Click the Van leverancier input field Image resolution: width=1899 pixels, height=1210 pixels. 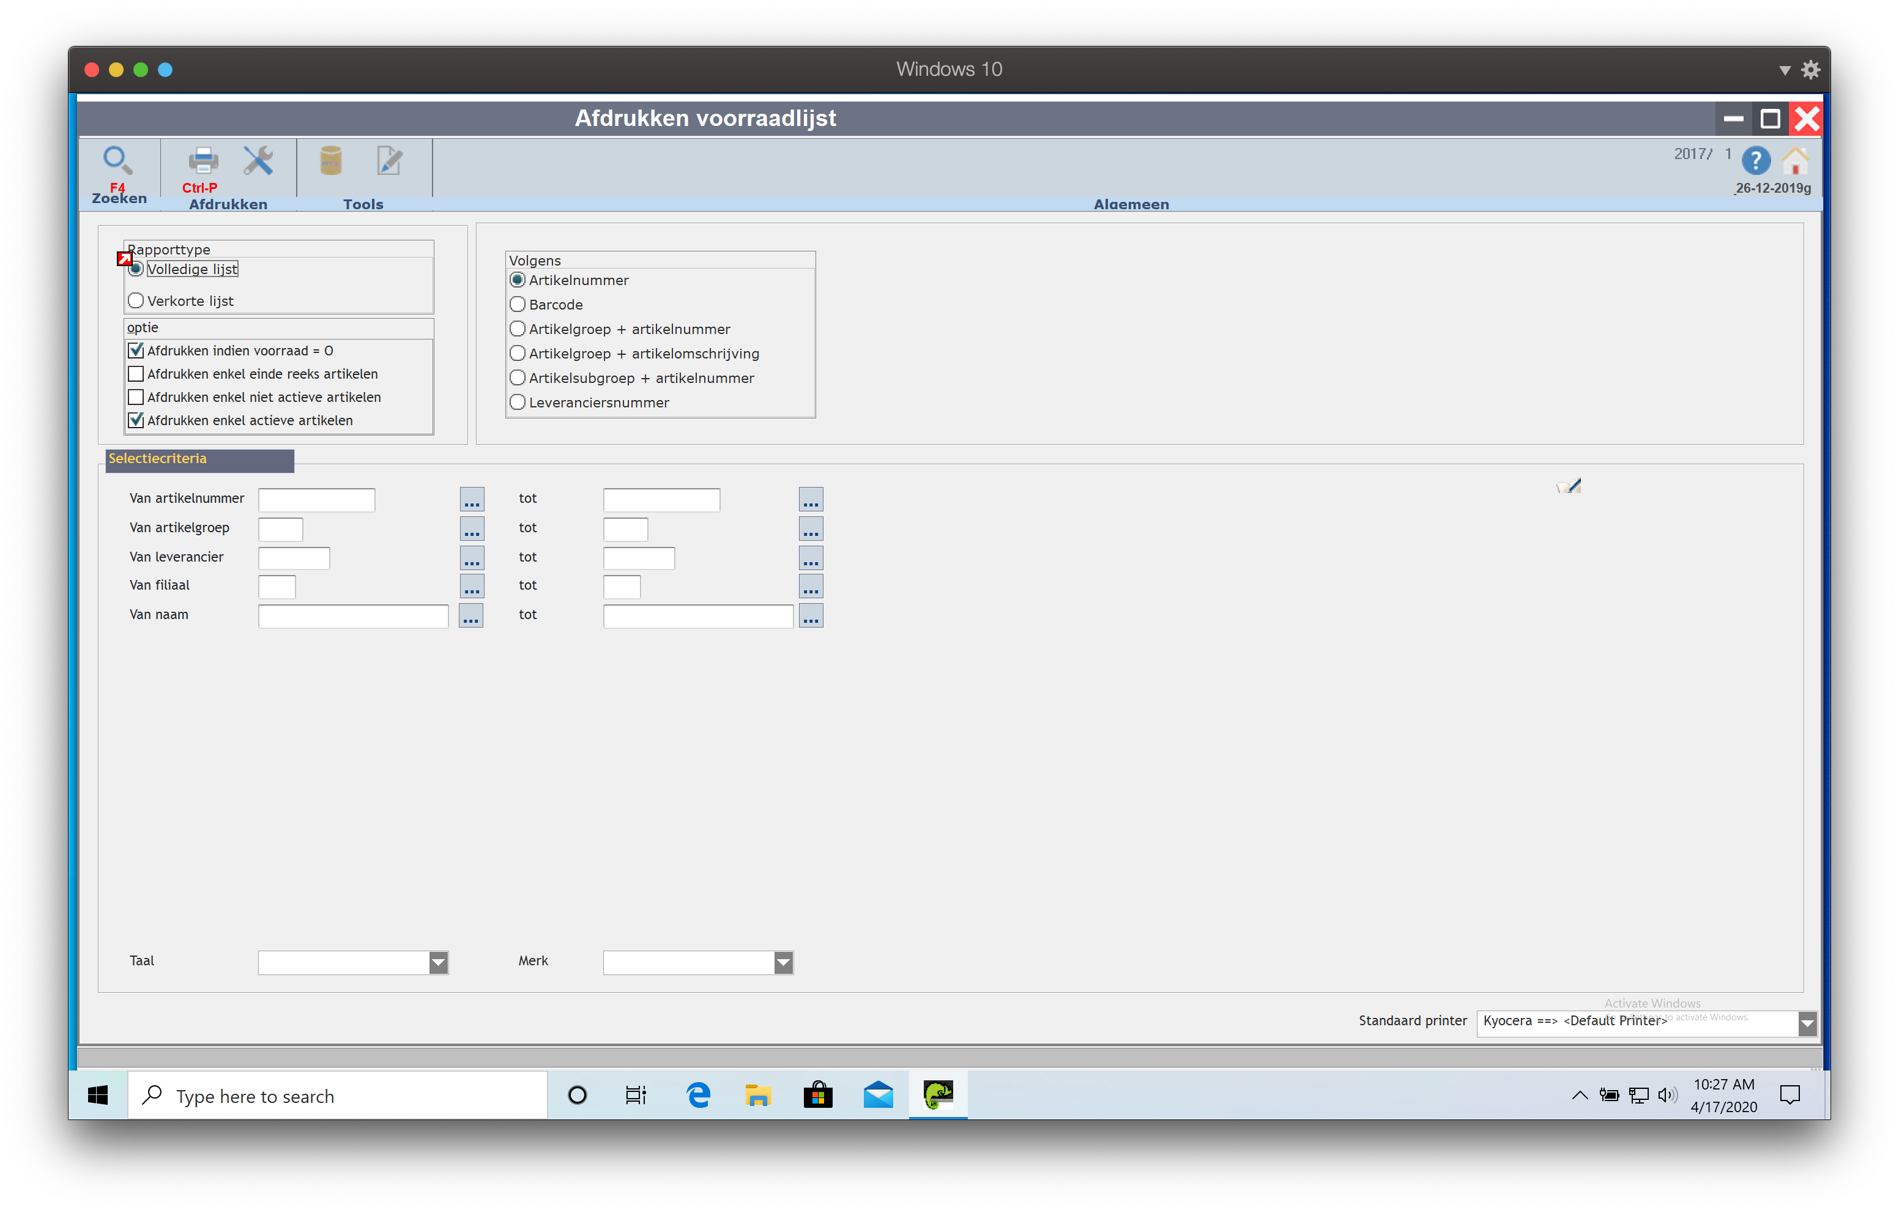coord(294,559)
